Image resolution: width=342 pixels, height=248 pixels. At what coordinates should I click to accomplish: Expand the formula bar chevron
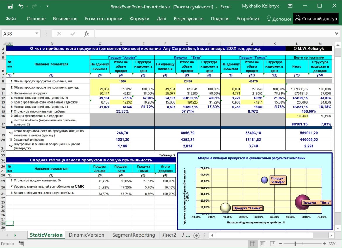336,34
